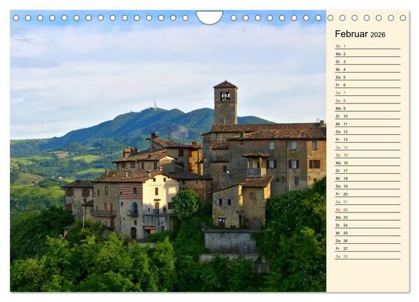Image resolution: width=419 pixels, height=302 pixels.
Task: Select the "Fr 27" date row
Action: coord(368,248)
